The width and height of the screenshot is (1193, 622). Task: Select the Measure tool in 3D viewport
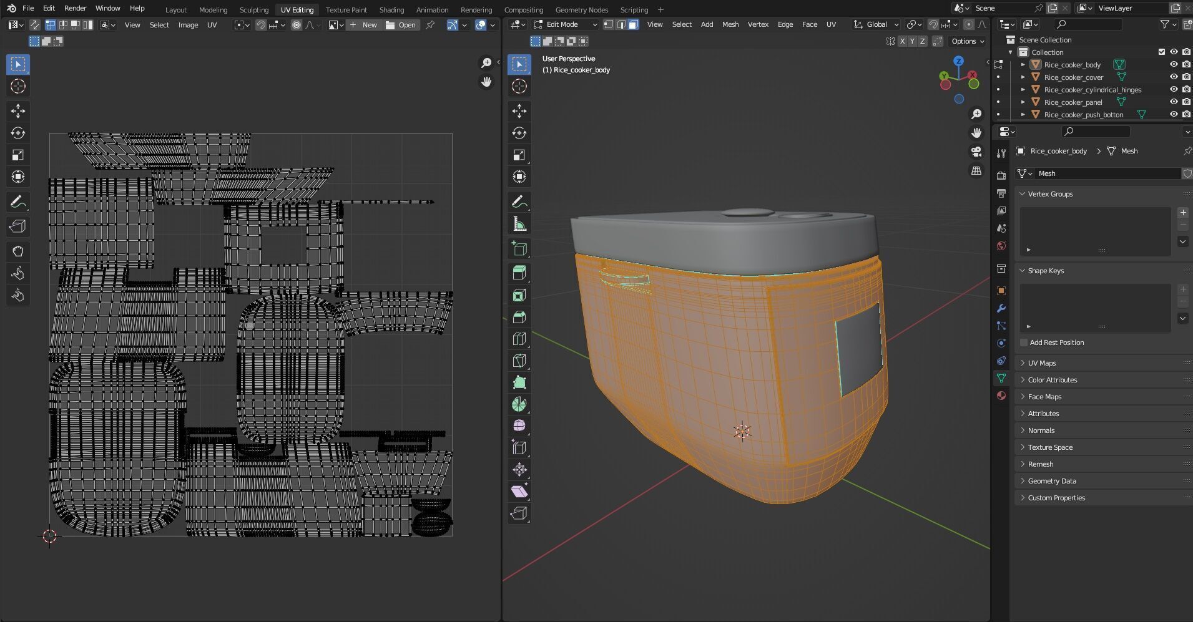pos(519,223)
